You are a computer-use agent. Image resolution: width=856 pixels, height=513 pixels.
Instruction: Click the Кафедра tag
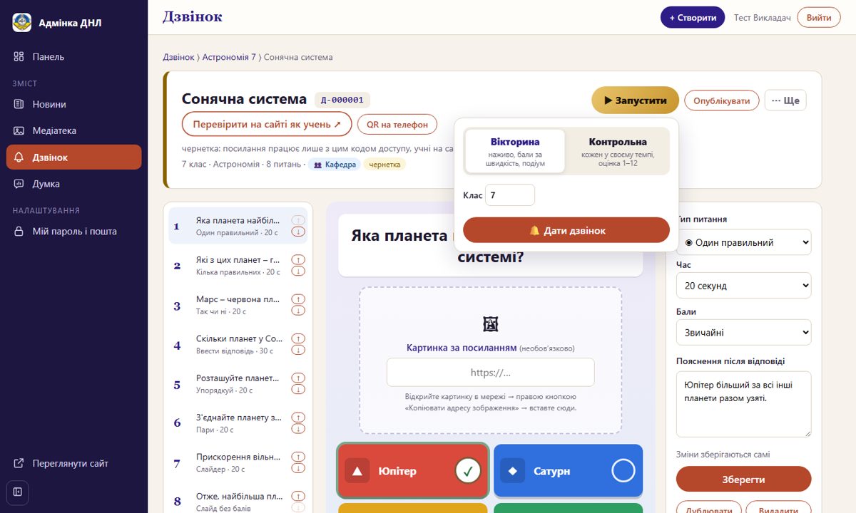coord(335,165)
